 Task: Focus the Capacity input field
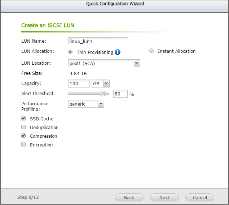79,84
